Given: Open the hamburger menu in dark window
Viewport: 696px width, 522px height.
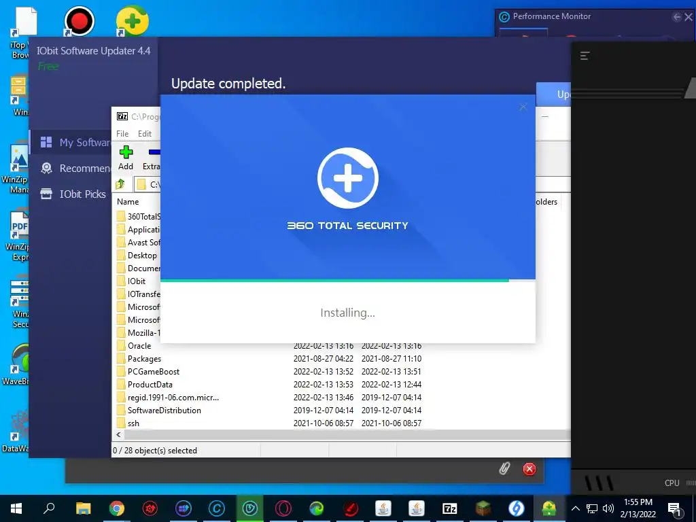Looking at the screenshot, I should (585, 56).
